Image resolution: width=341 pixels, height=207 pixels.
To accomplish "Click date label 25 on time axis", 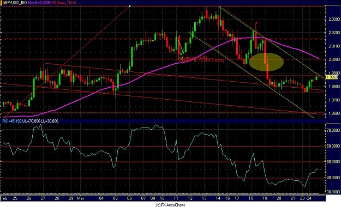I will (15, 198).
